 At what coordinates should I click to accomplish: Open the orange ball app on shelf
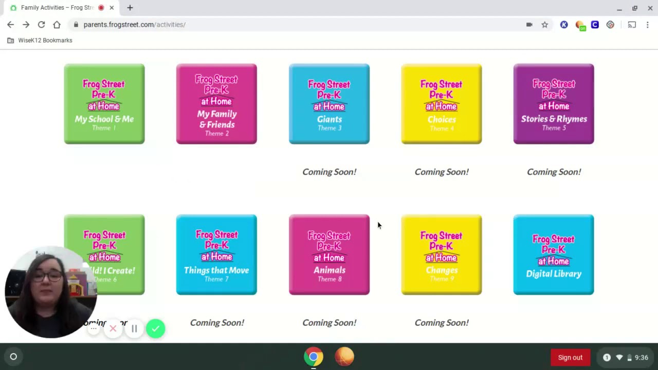[344, 357]
